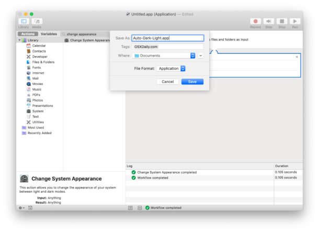
Task: Toggle the description pane at bottom left
Action: tap(30, 208)
